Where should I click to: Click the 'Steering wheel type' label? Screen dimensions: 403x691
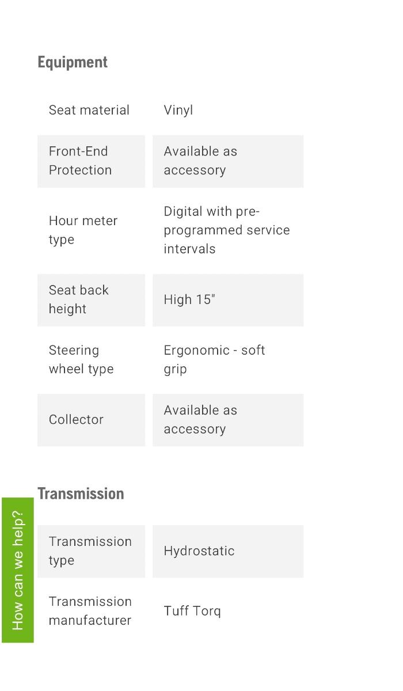point(81,359)
